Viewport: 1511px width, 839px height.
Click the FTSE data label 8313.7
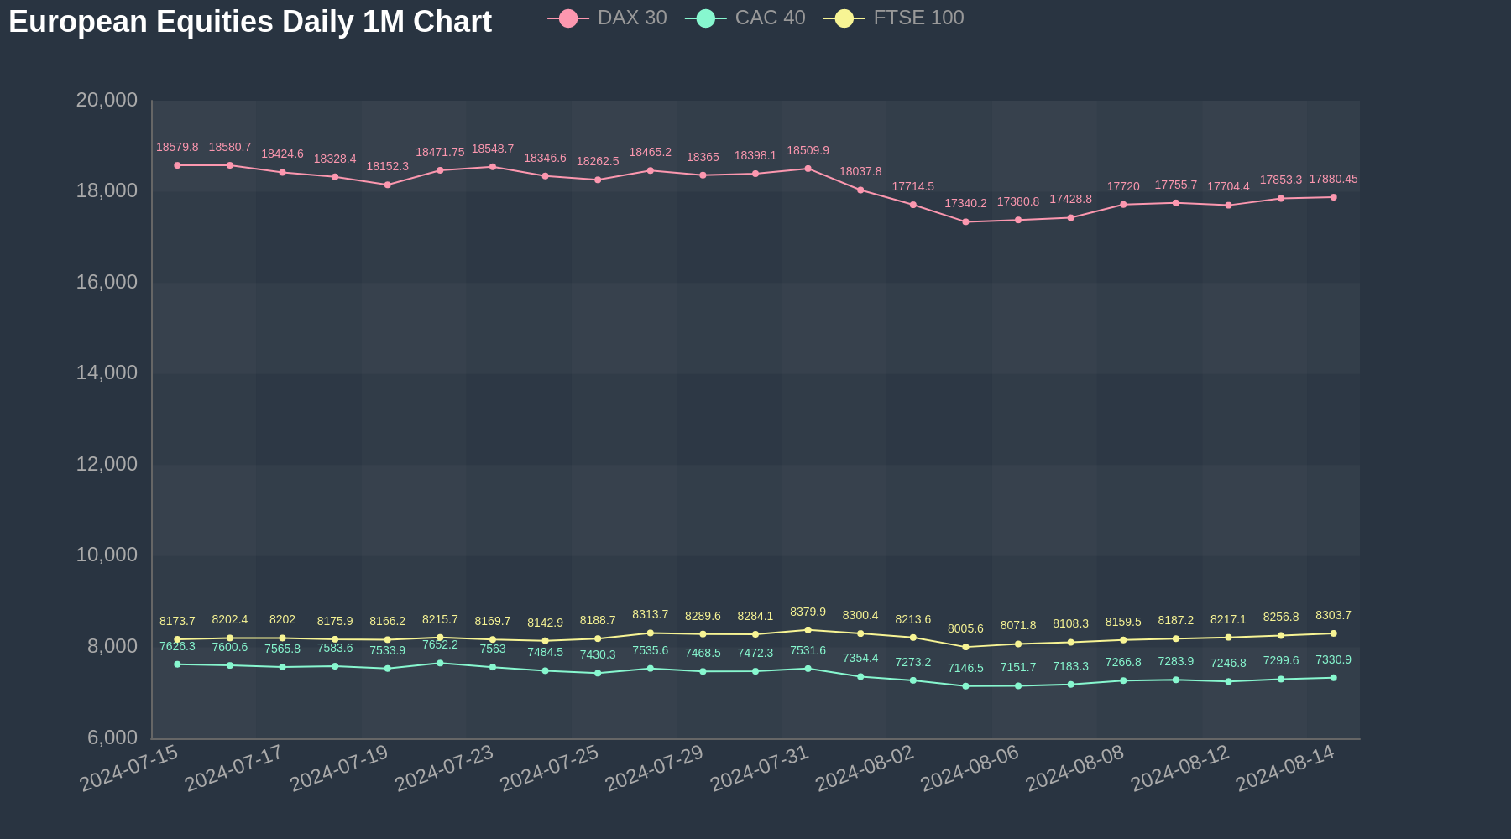point(651,615)
